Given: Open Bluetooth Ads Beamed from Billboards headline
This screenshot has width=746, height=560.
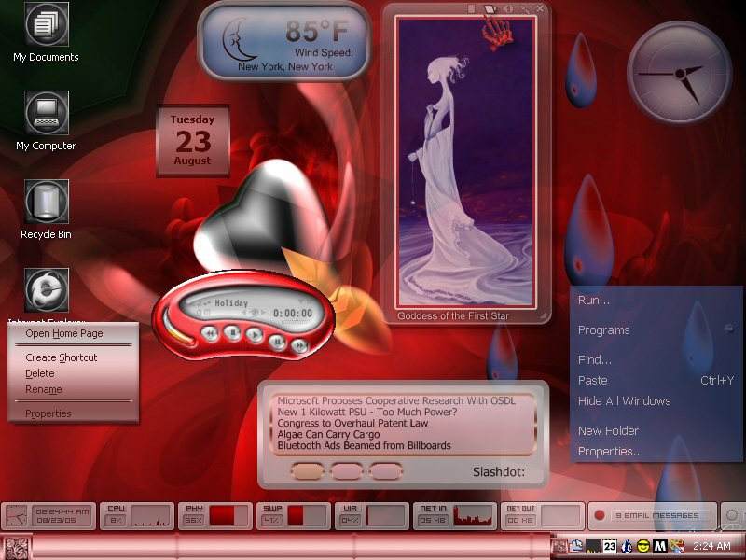Looking at the screenshot, I should point(364,446).
